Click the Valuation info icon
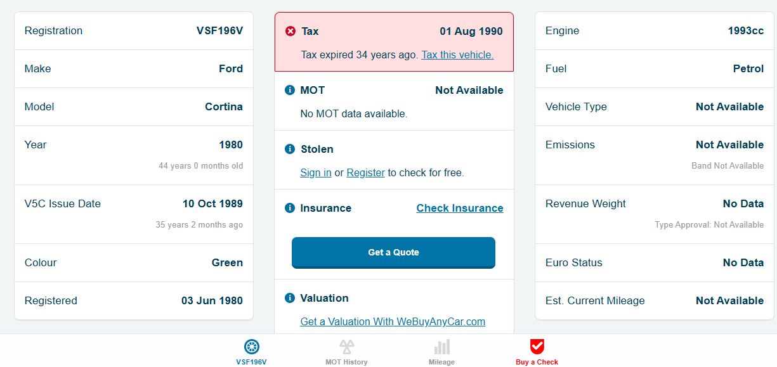Viewport: 777px width, 367px height. pos(290,298)
